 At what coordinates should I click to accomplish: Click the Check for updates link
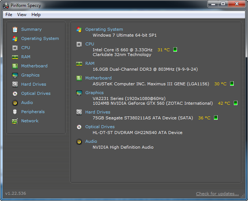click(x=217, y=194)
